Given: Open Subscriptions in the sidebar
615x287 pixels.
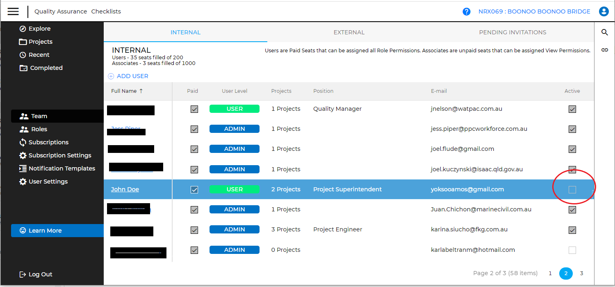Looking at the screenshot, I should [44, 142].
